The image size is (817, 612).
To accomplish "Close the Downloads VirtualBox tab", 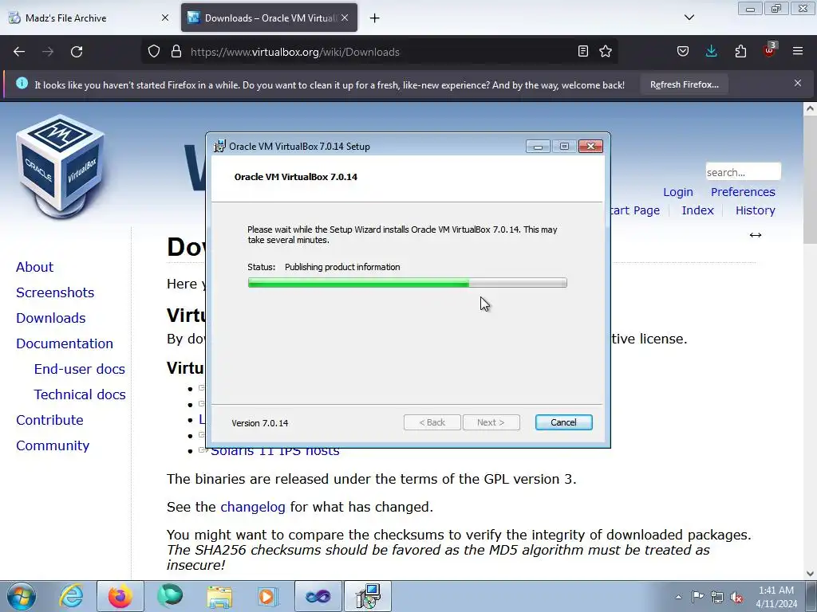I will pyautogui.click(x=345, y=18).
